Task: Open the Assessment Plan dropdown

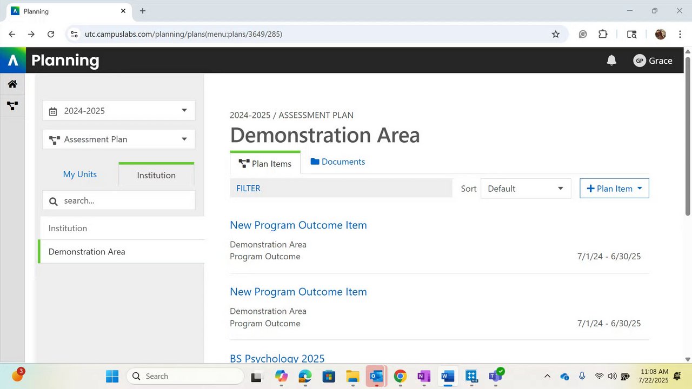Action: (118, 139)
